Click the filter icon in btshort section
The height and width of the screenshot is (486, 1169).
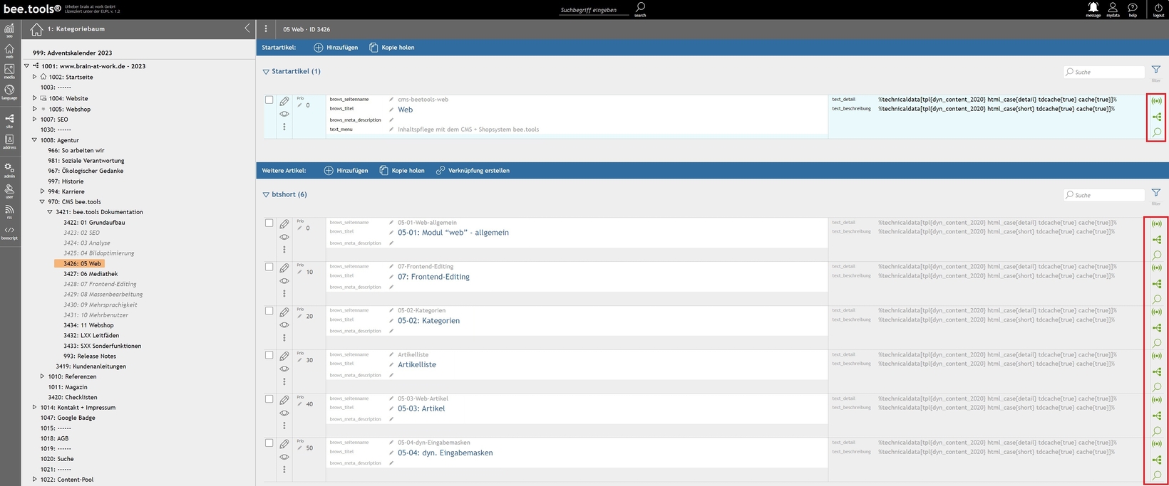pyautogui.click(x=1156, y=194)
